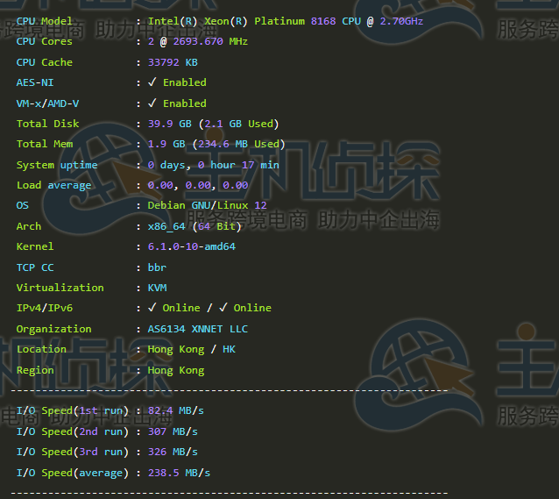Click the Region label
The height and width of the screenshot is (499, 559).
click(x=35, y=370)
